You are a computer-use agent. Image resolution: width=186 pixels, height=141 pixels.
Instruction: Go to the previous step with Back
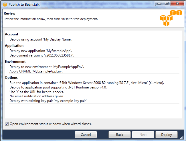(x=120, y=135)
